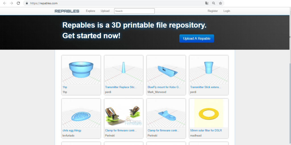Screen dimensions: 291x145
Task: Click author name 1hp below the title
Action: [65, 92]
